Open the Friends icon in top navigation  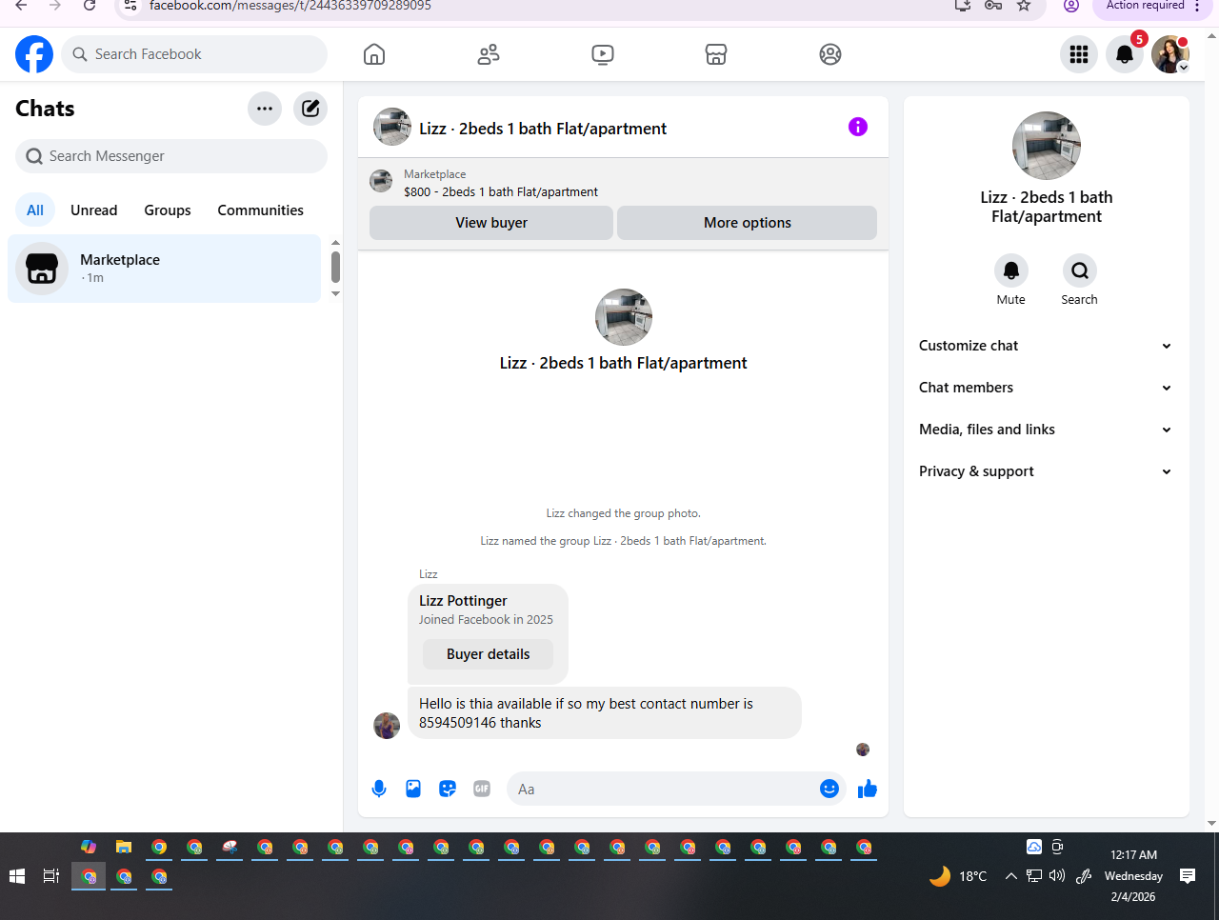[x=489, y=54]
